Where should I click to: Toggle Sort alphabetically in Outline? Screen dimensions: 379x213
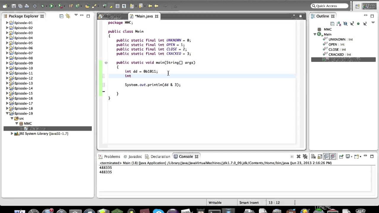click(339, 24)
